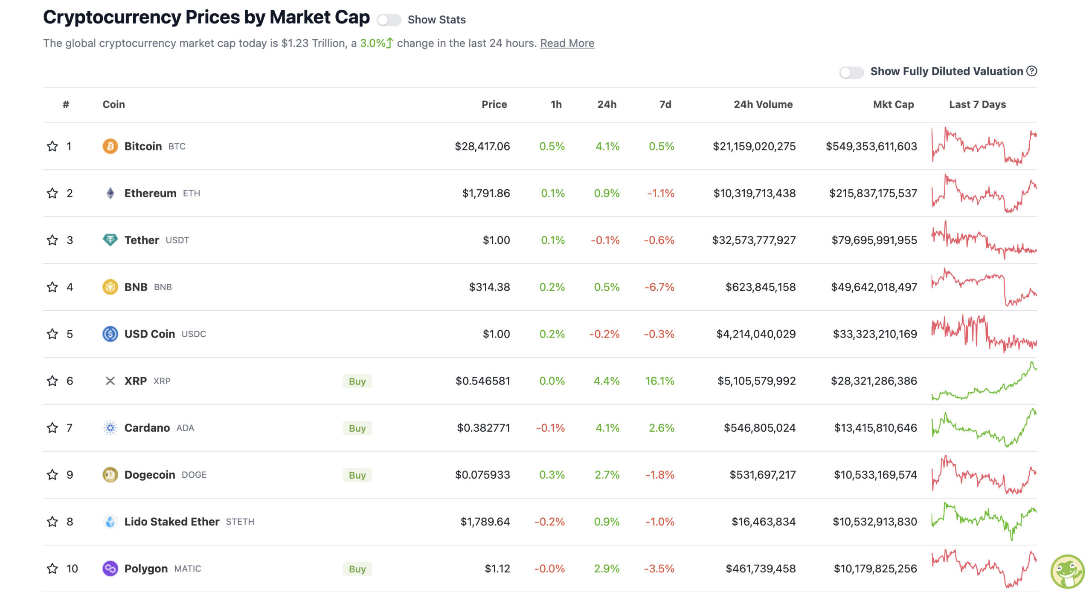Open the Lido Staked Ether link
The width and height of the screenshot is (1092, 592).
(171, 521)
